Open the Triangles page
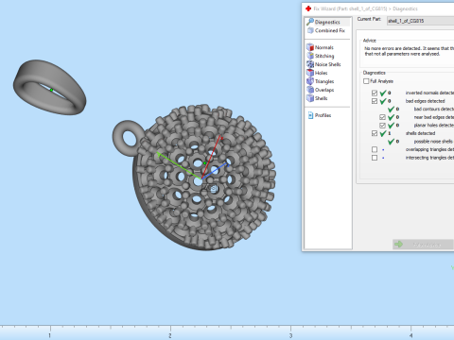Viewport: 454px width, 340px height. (x=321, y=81)
